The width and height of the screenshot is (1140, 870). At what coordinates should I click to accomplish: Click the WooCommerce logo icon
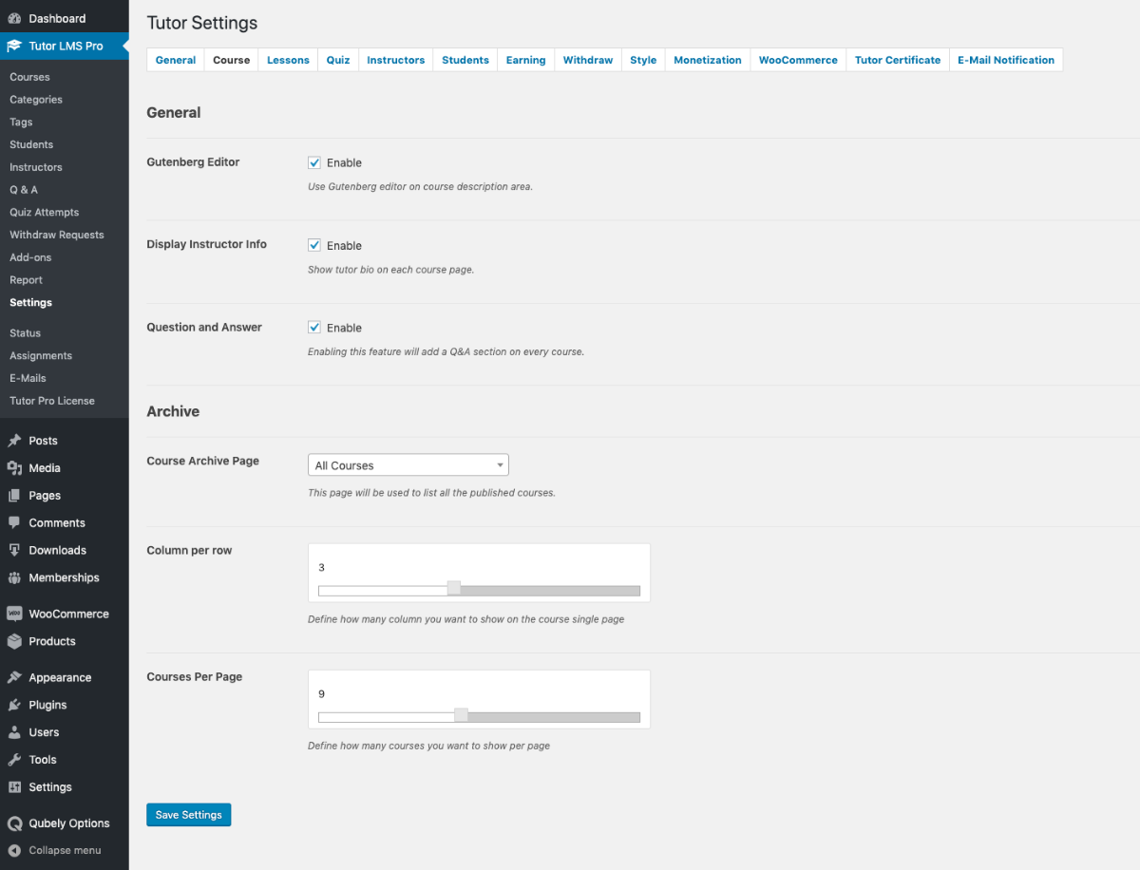pos(14,614)
